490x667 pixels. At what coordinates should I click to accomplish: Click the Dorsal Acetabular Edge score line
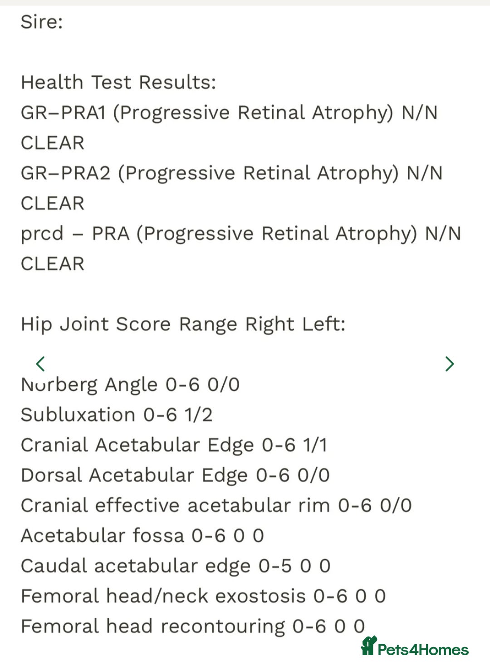pos(175,475)
